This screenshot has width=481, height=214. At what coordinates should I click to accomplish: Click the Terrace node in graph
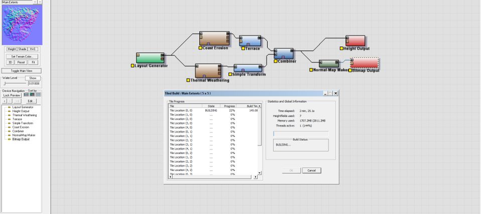[x=250, y=41]
